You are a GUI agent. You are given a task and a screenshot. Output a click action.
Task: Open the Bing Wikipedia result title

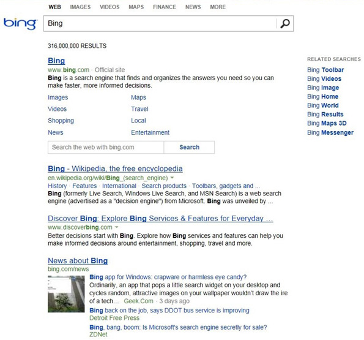tap(115, 168)
